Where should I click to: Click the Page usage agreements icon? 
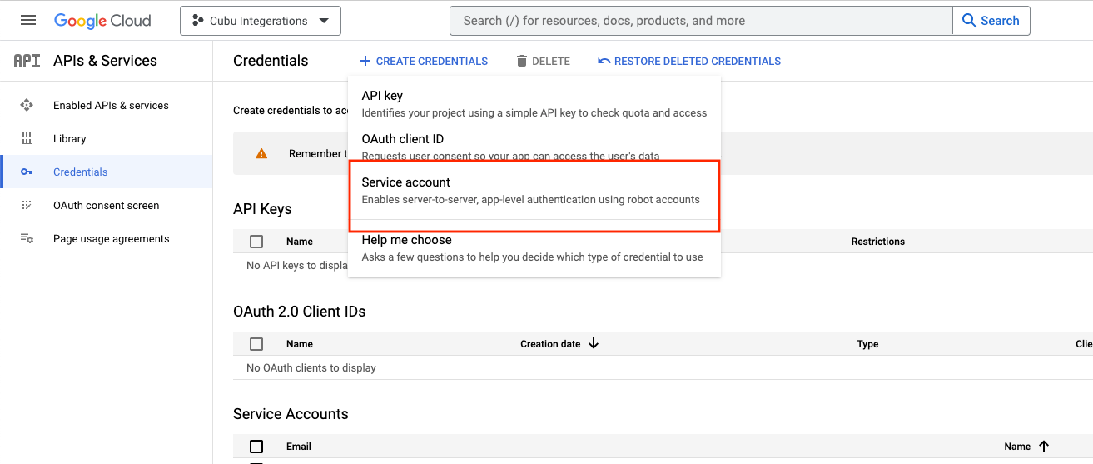tap(27, 239)
